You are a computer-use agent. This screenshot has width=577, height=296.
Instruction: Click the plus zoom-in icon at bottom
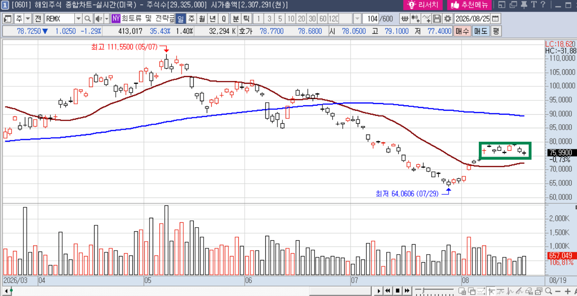click(567, 291)
